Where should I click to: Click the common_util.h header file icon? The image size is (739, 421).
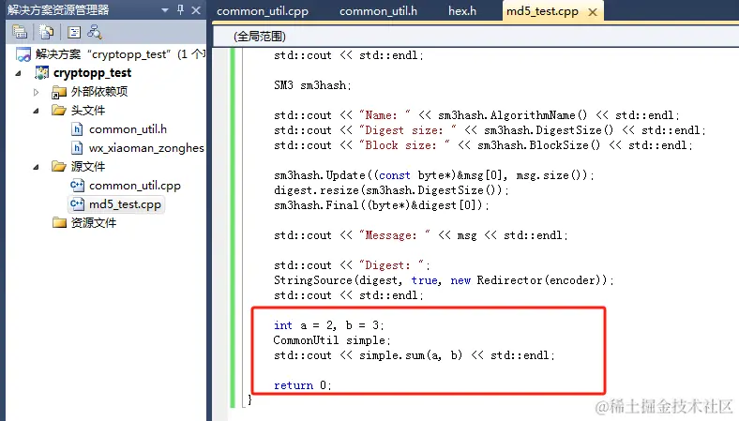[77, 129]
